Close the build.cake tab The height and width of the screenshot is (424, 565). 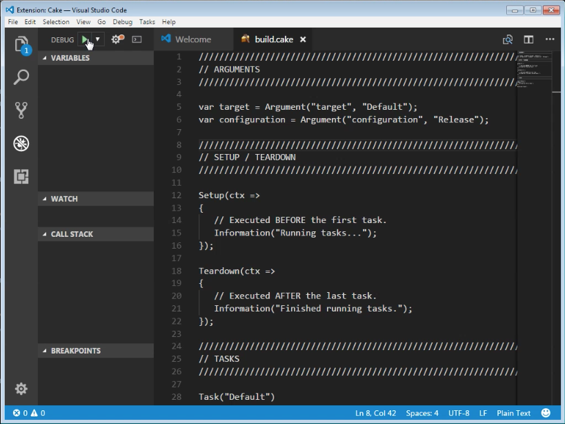tap(303, 39)
